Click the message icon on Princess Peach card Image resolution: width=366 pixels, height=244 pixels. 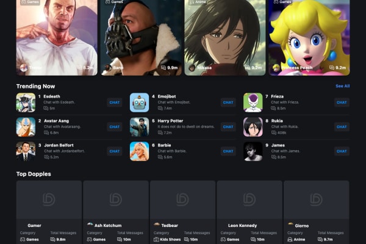tap(332, 68)
